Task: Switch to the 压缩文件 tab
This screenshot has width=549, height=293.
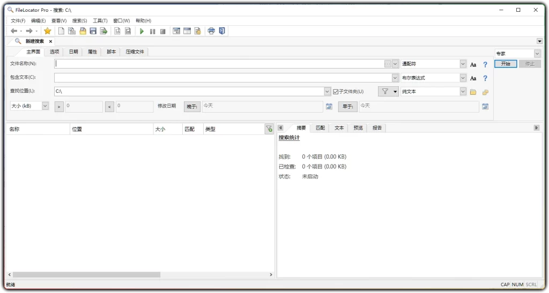Action: point(135,52)
